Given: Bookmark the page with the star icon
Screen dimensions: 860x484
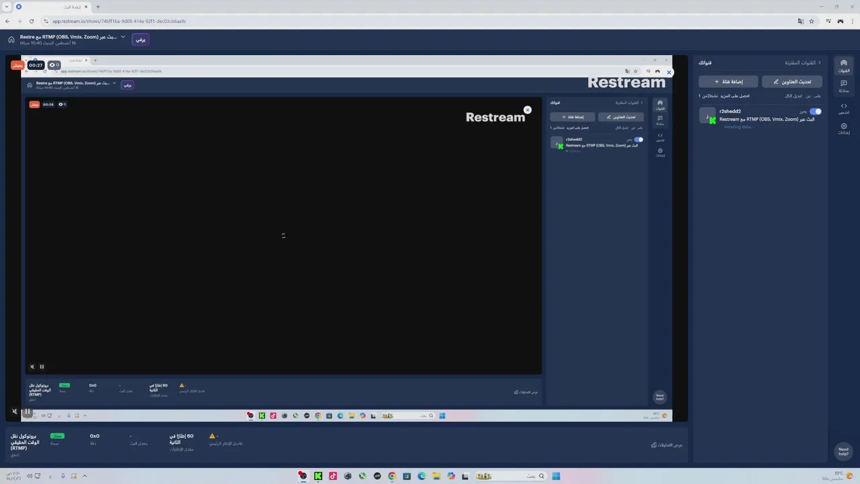Looking at the screenshot, I should tap(812, 21).
